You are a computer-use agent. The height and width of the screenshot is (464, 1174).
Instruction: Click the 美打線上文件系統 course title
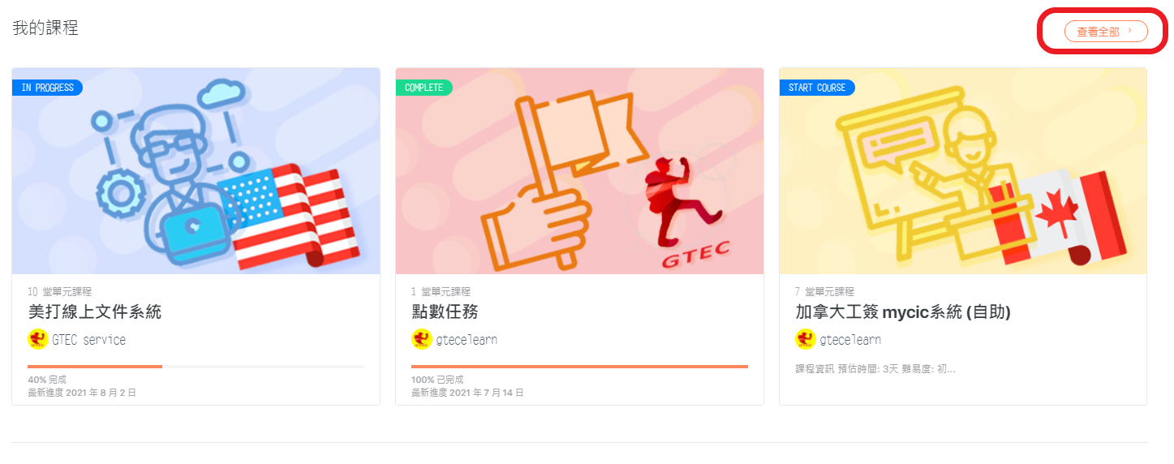pos(95,312)
